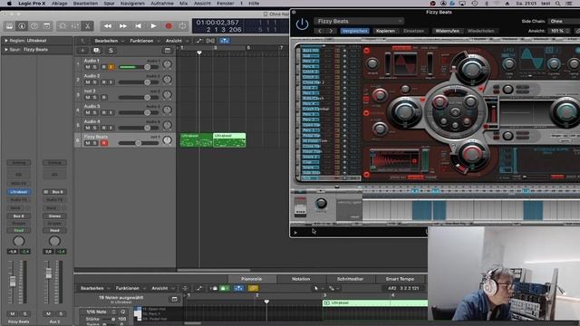580x326 pixels.
Task: Solo the Audio 4 track
Action: (x=95, y=128)
